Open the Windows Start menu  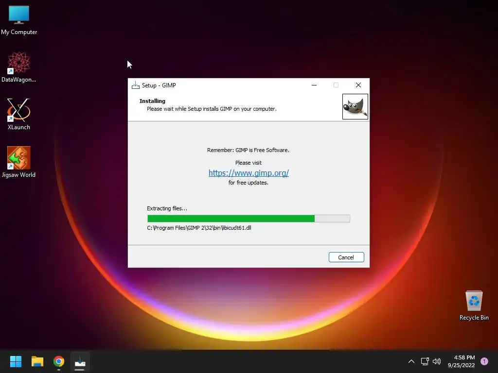coord(16,361)
